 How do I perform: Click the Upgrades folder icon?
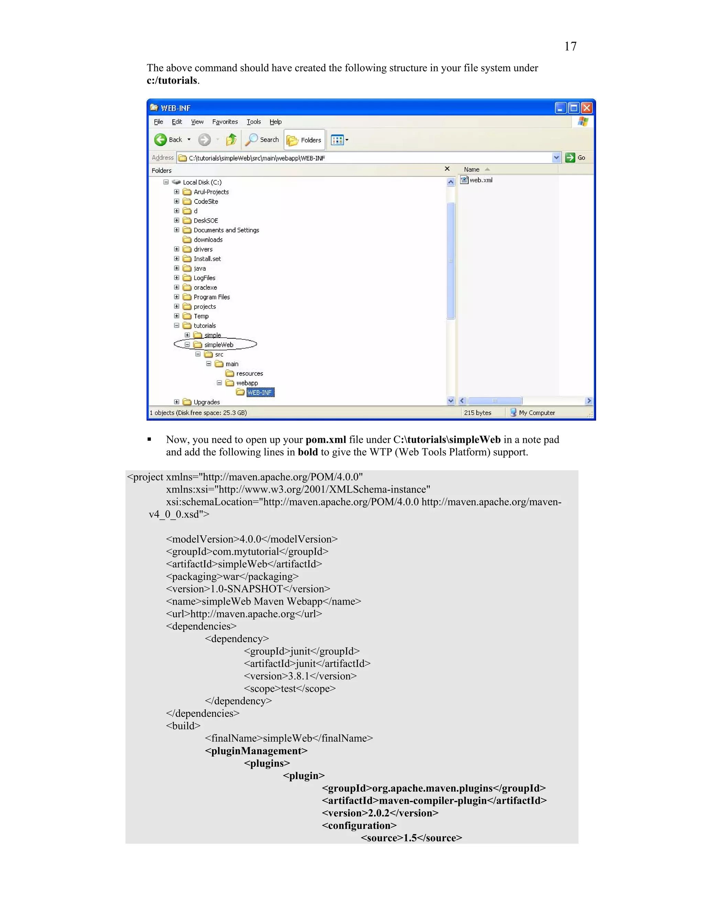(x=187, y=402)
